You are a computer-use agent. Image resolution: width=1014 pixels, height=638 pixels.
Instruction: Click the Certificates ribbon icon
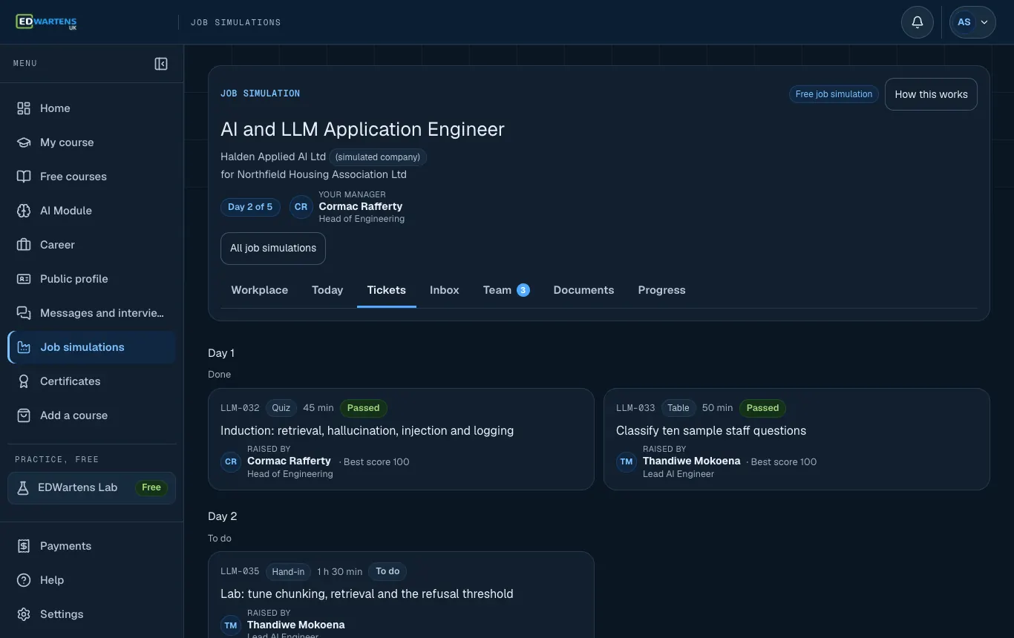click(x=24, y=381)
